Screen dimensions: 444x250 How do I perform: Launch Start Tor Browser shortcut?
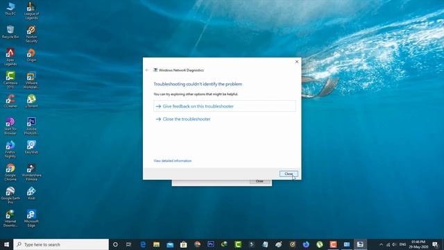coord(10,126)
